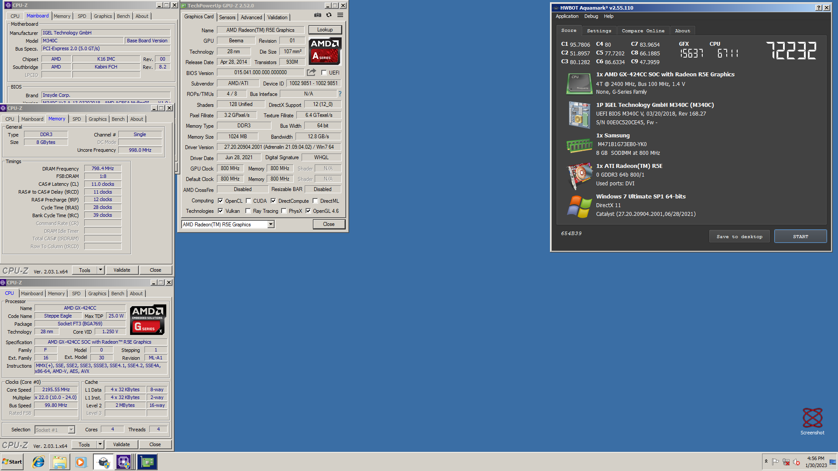This screenshot has width=838, height=471.
Task: Toggle the UEFI checkbox in GPU-Z
Action: pos(324,73)
